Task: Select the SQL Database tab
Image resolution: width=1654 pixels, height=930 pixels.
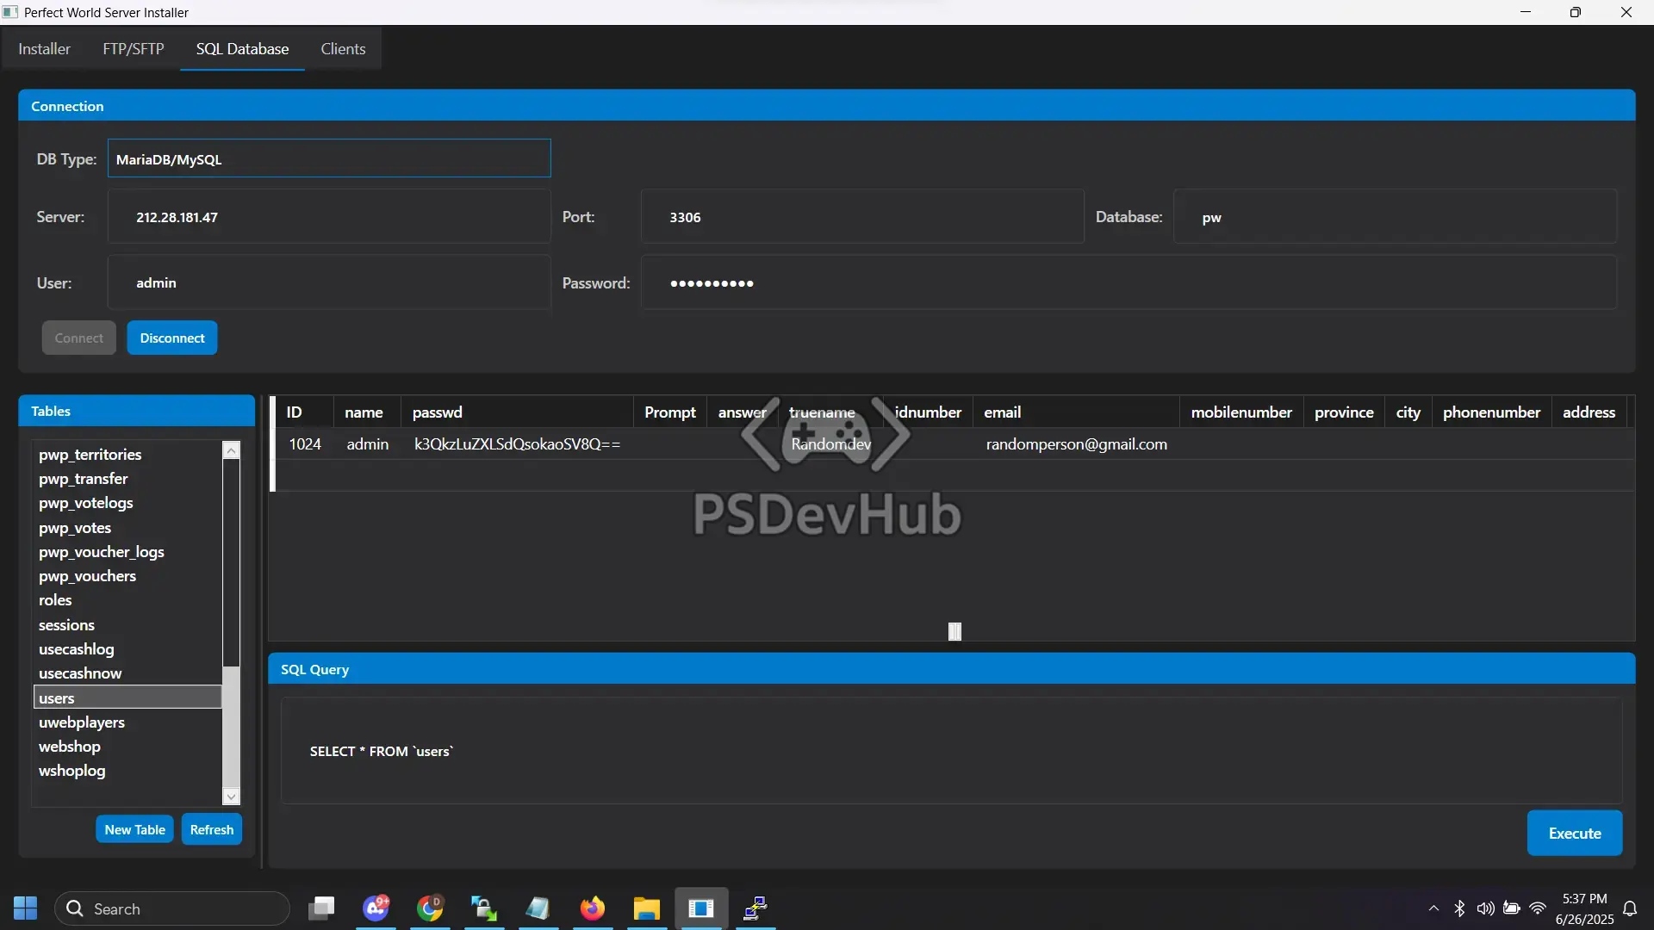Action: [242, 49]
